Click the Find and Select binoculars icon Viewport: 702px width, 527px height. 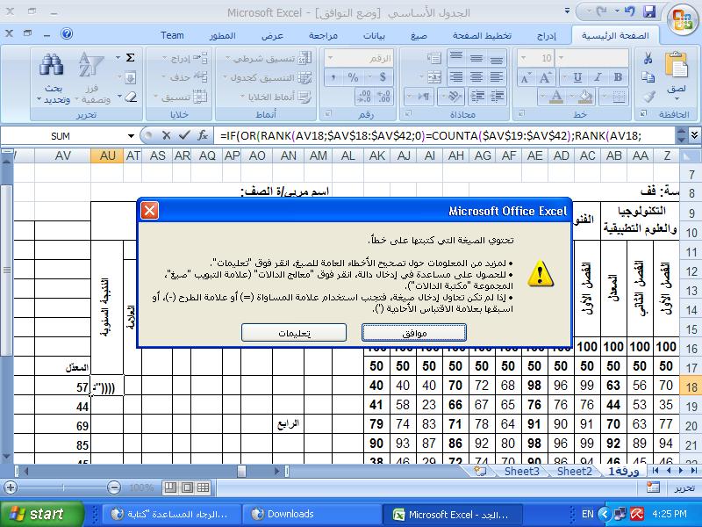click(51, 65)
